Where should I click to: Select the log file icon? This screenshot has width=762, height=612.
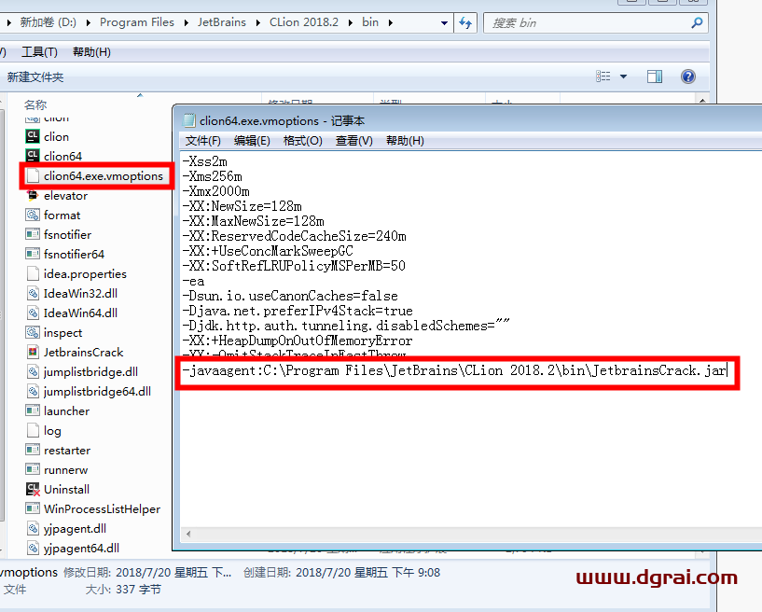pyautogui.click(x=33, y=431)
